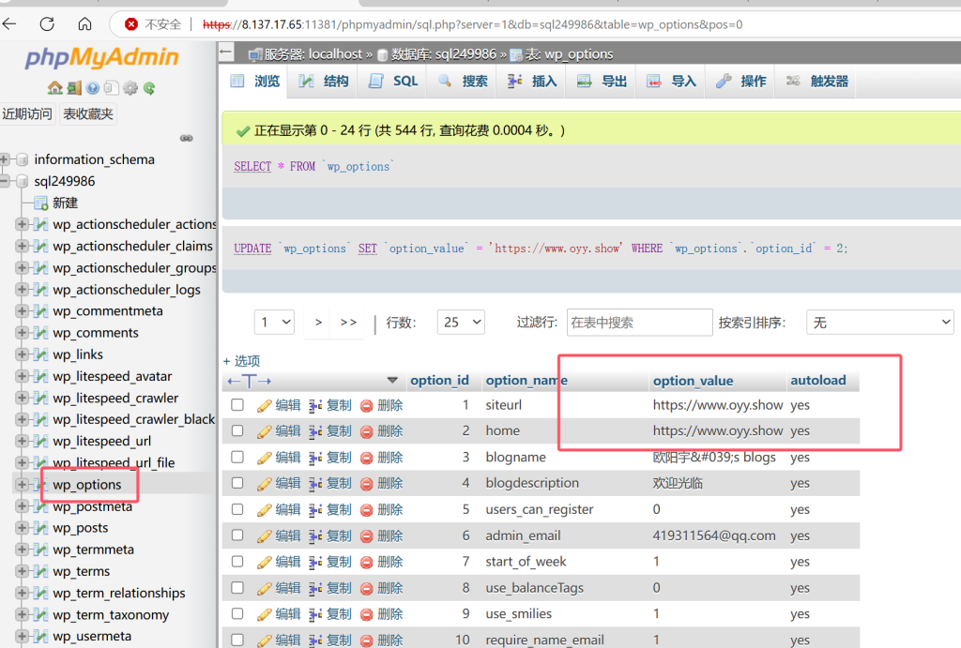Go to browser home page icon

(84, 23)
